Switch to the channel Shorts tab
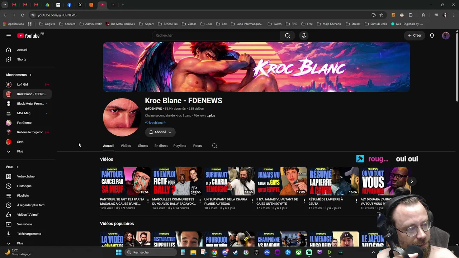 click(x=143, y=146)
